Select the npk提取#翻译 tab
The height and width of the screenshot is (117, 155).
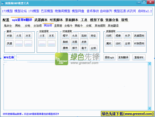coord(22,20)
